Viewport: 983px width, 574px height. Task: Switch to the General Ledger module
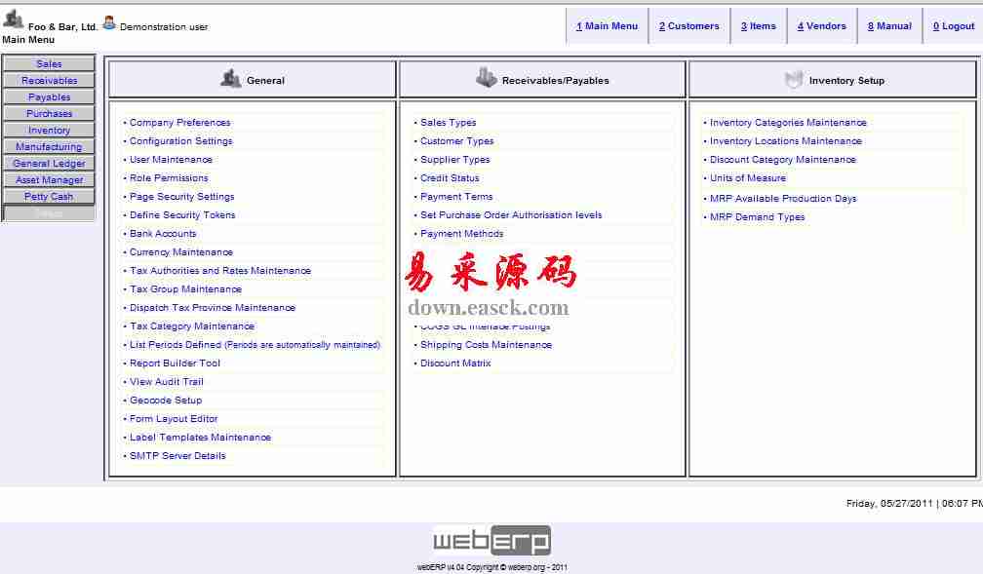(x=49, y=164)
